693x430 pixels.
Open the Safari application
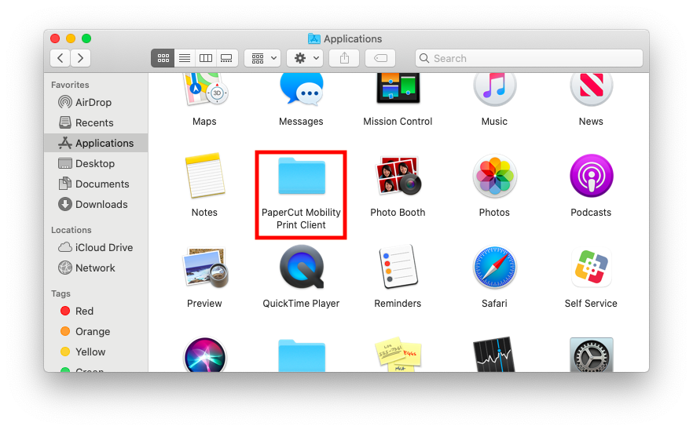click(x=494, y=268)
